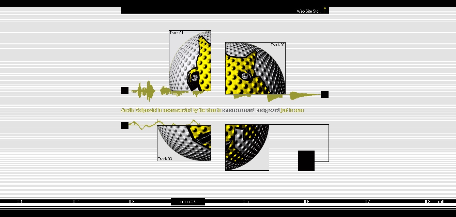Click the exit link
456x217 pixels.
pos(441,202)
